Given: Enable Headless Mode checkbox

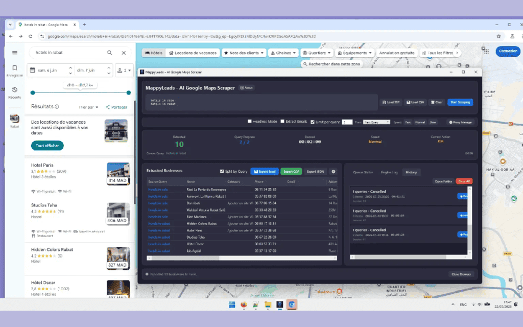Looking at the screenshot, I should 249,122.
